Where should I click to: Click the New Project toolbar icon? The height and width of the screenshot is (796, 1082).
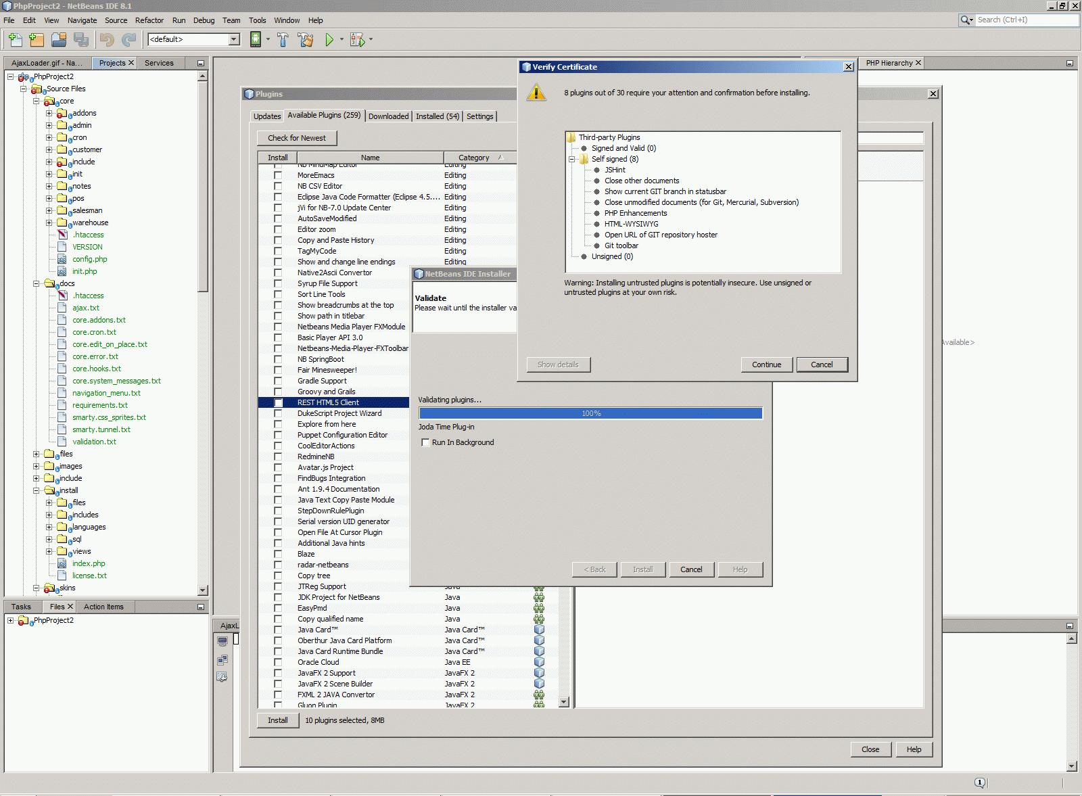[37, 40]
